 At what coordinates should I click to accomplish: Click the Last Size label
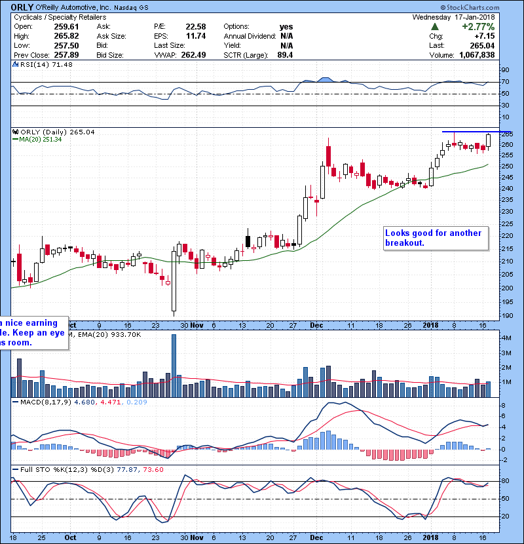pyautogui.click(x=169, y=45)
